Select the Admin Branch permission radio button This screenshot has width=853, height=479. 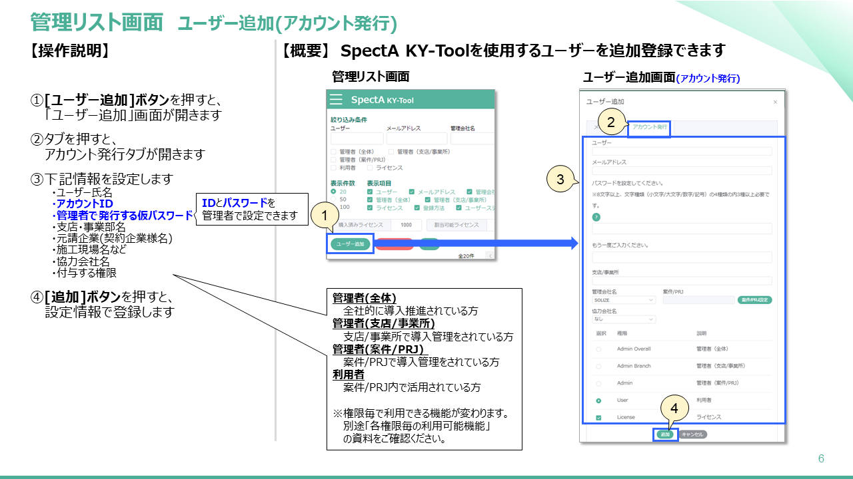click(598, 367)
